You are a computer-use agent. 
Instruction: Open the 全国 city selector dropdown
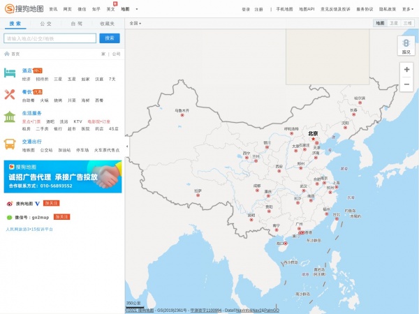(135, 24)
